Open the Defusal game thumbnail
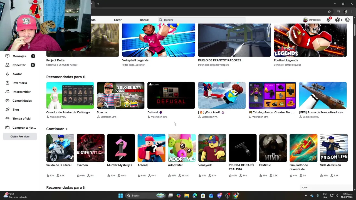 [171, 95]
